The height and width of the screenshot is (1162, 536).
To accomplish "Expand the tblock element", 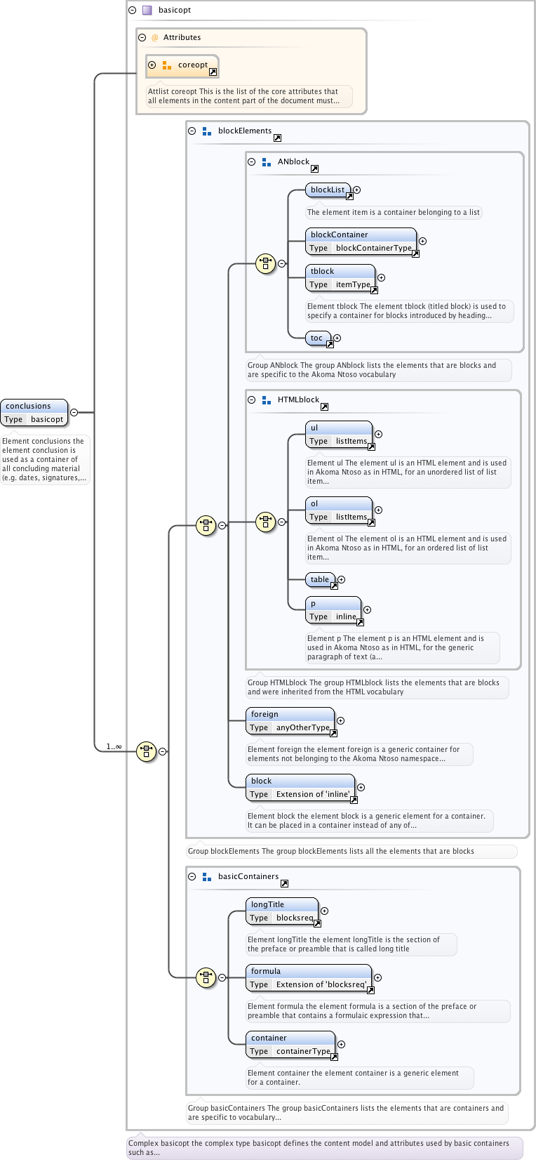I will tap(381, 277).
